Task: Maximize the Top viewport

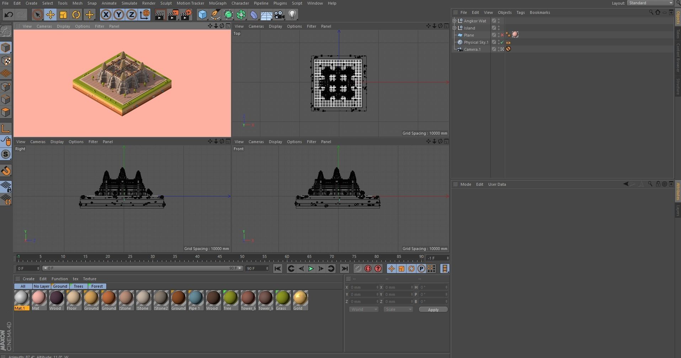Action: (x=446, y=26)
